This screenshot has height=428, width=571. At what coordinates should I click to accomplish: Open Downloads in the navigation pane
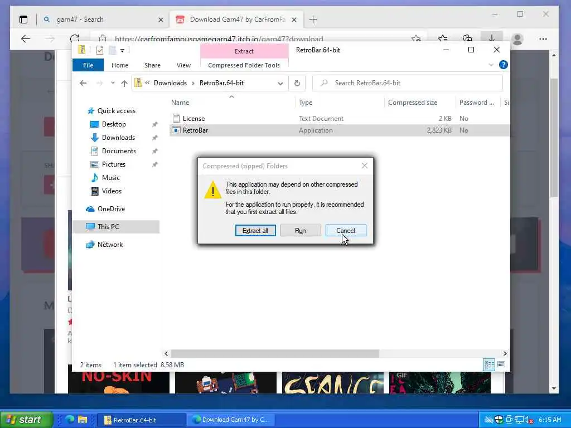click(x=118, y=138)
